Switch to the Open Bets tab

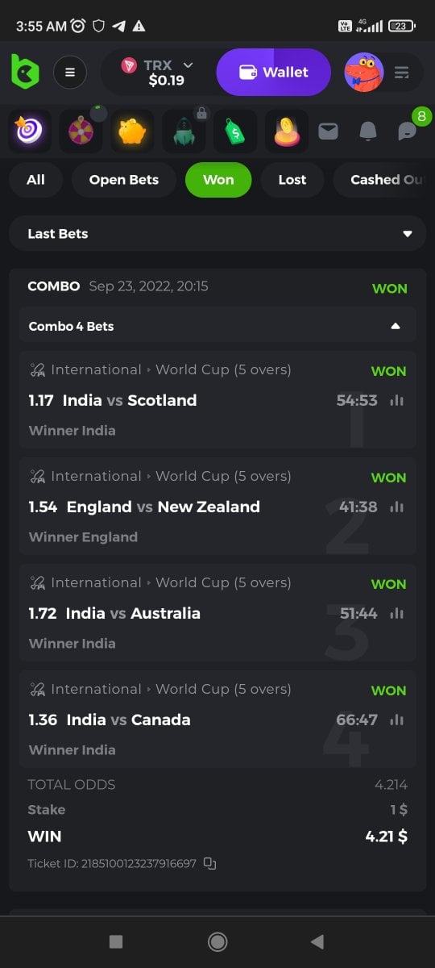click(x=124, y=180)
